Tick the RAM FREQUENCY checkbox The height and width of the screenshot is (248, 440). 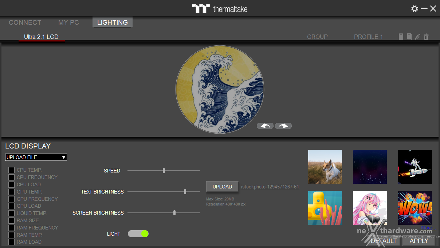[x=12, y=228]
